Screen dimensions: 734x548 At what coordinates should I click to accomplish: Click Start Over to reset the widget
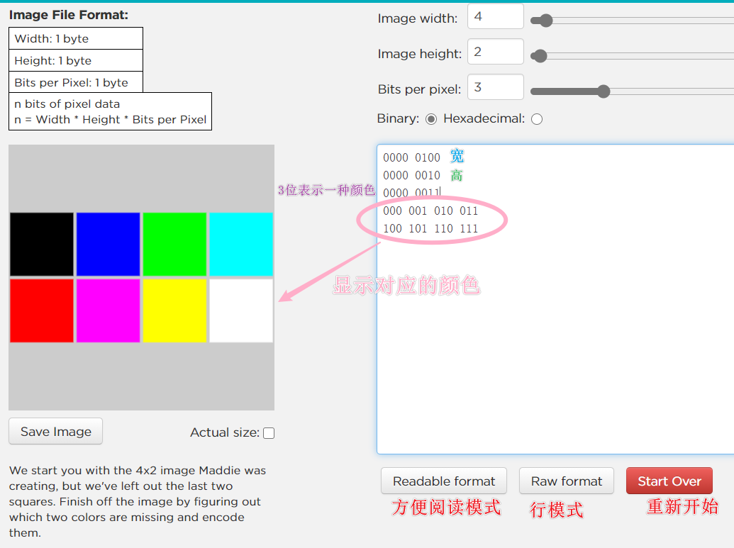coord(669,481)
